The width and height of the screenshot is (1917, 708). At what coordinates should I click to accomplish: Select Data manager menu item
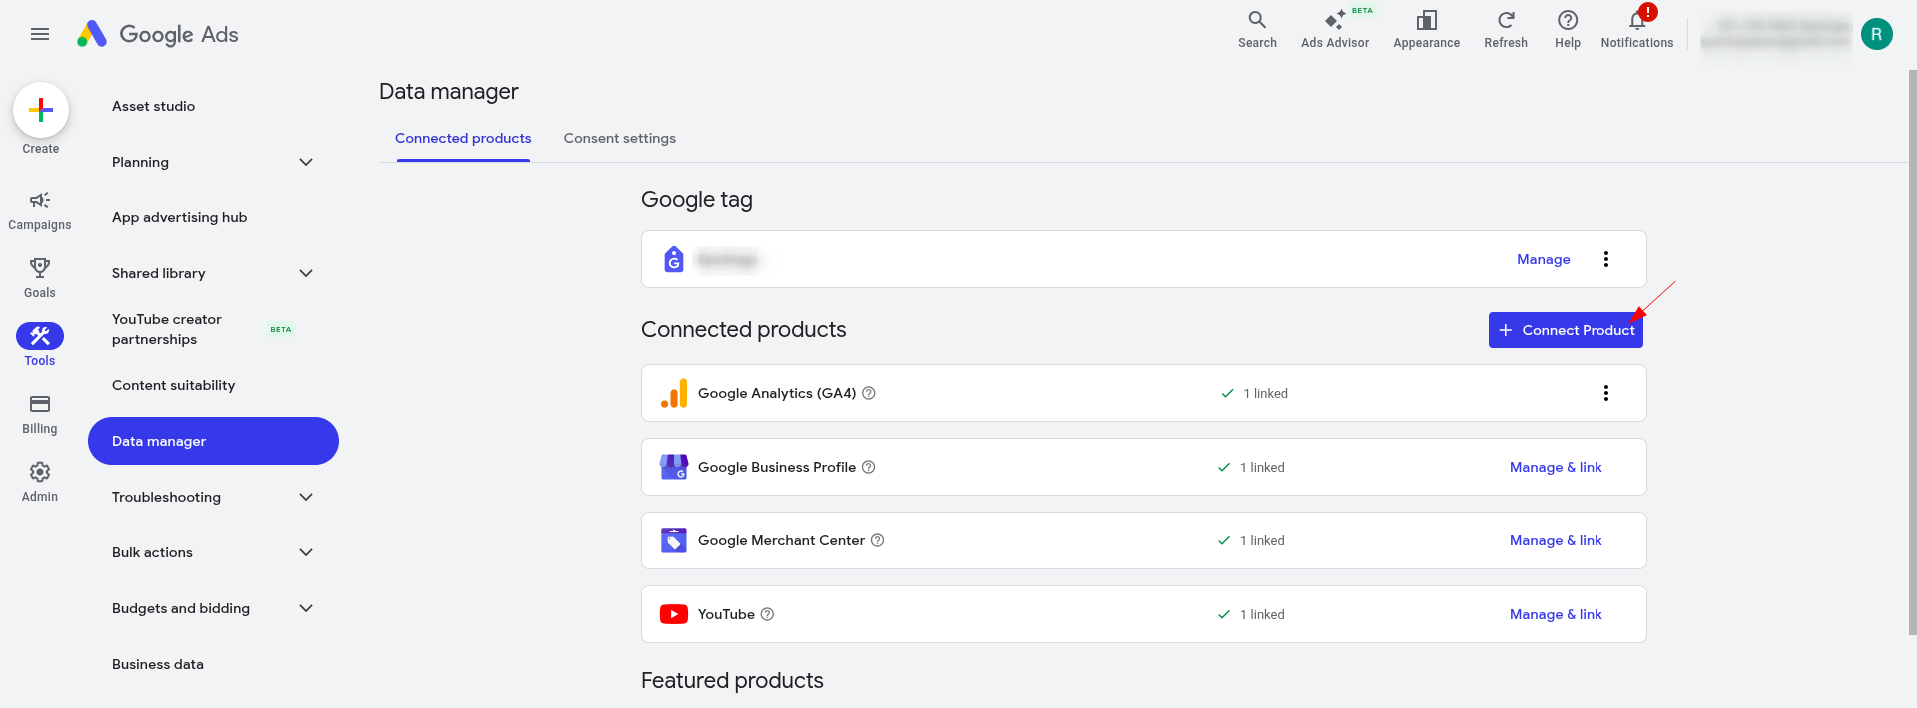tap(214, 441)
